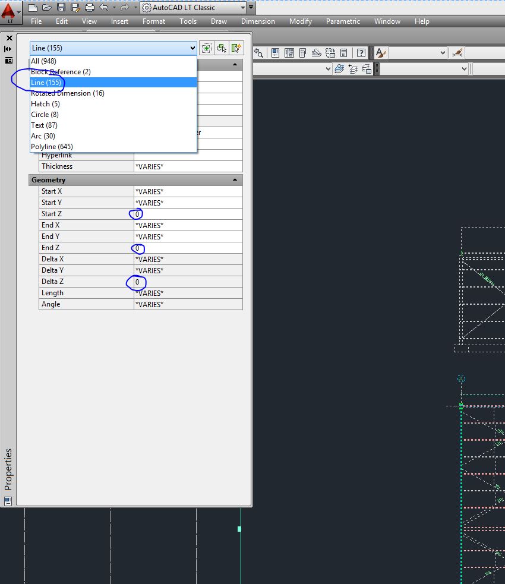Click the Text Style icon
505x584 pixels.
(381, 53)
